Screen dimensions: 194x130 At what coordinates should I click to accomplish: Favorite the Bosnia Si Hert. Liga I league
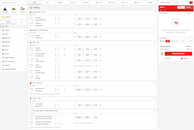tap(154, 12)
